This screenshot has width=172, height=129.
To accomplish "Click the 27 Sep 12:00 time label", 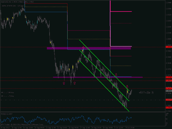I will pyautogui.click(x=85, y=128).
